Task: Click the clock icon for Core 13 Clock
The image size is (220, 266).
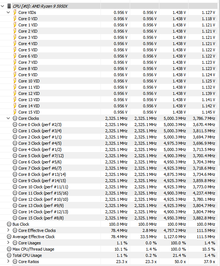Action: 15,206
